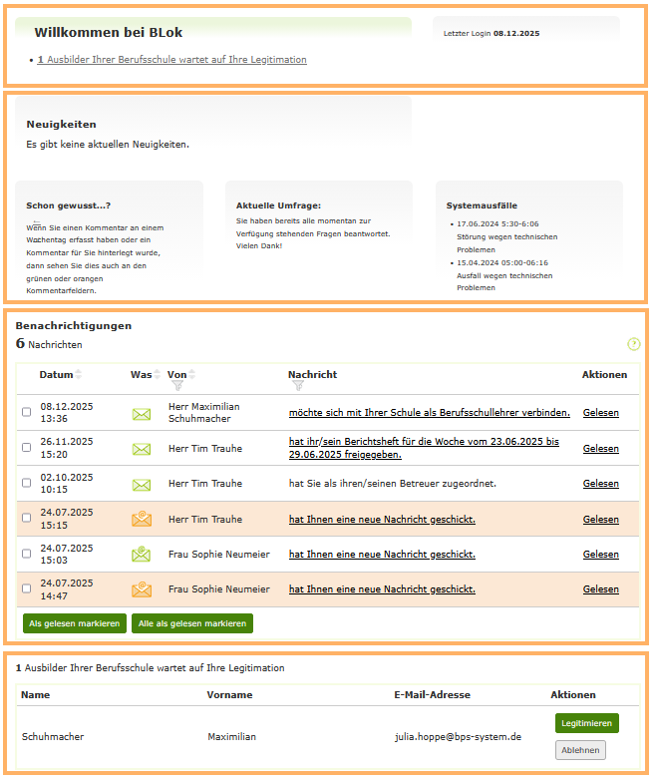655x780 pixels.
Task: Mark the 26.11.2025 Berichtsheft notification as Gelesen
Action: (601, 448)
